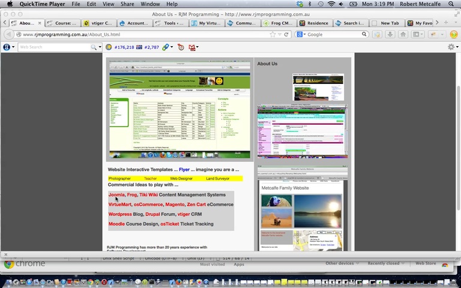Click the Bluetooth menu bar icon
This screenshot has width=461, height=288.
click(310, 4)
